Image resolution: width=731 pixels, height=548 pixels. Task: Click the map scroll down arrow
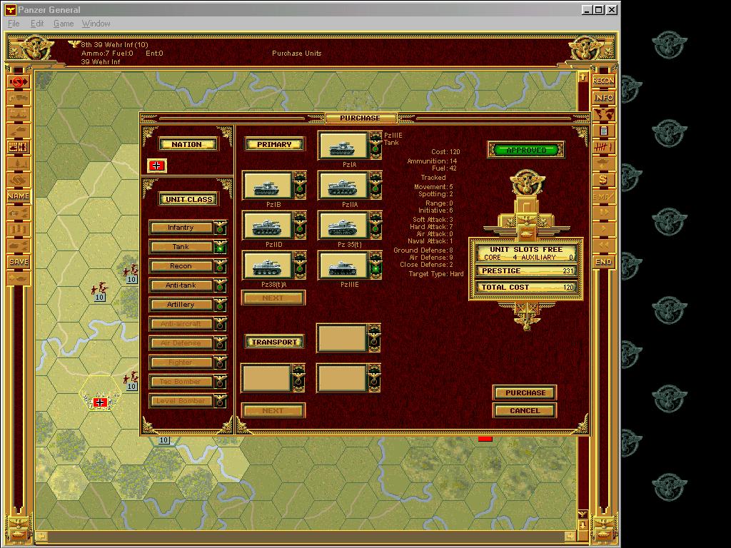(x=583, y=524)
